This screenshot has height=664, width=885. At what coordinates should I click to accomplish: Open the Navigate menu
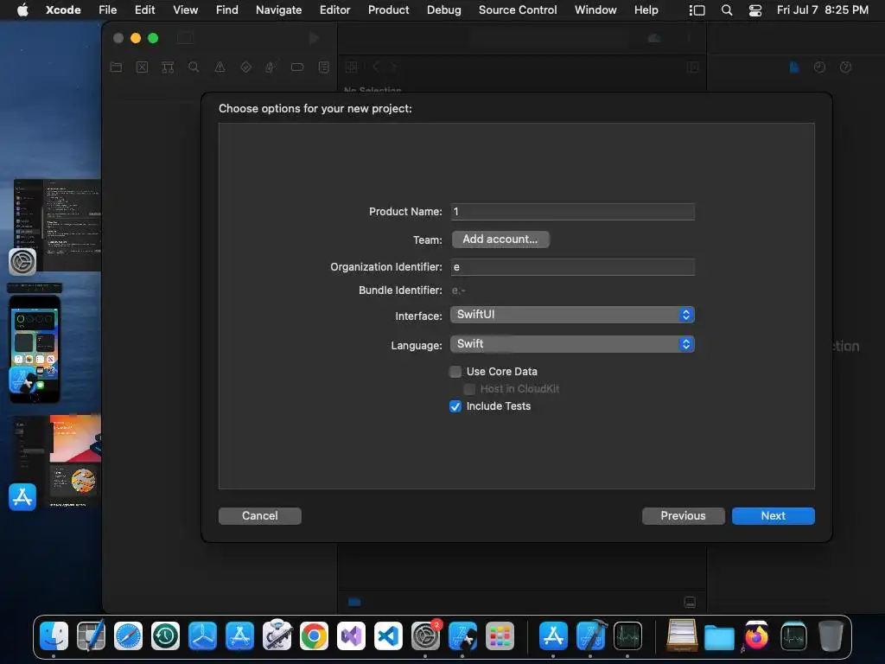point(279,10)
